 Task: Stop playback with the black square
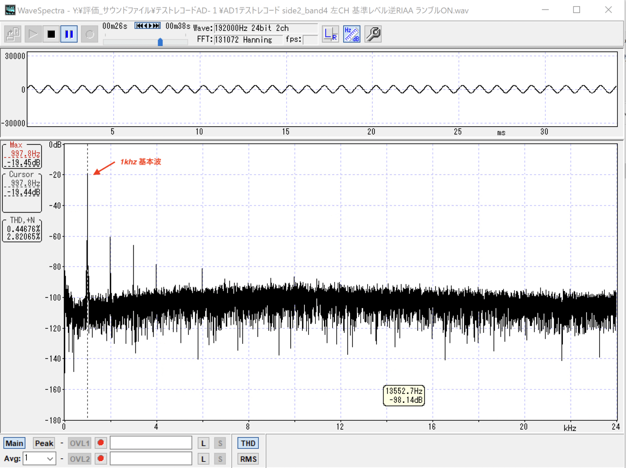(51, 34)
